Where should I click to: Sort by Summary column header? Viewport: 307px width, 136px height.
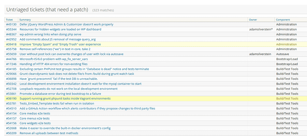click(x=25, y=20)
